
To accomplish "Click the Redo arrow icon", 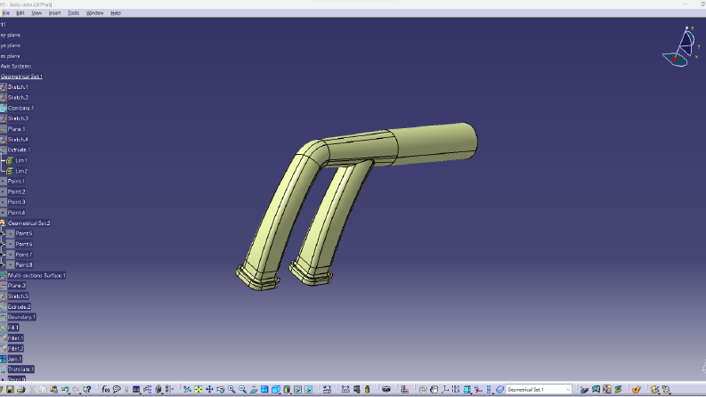I will pyautogui.click(x=77, y=389).
